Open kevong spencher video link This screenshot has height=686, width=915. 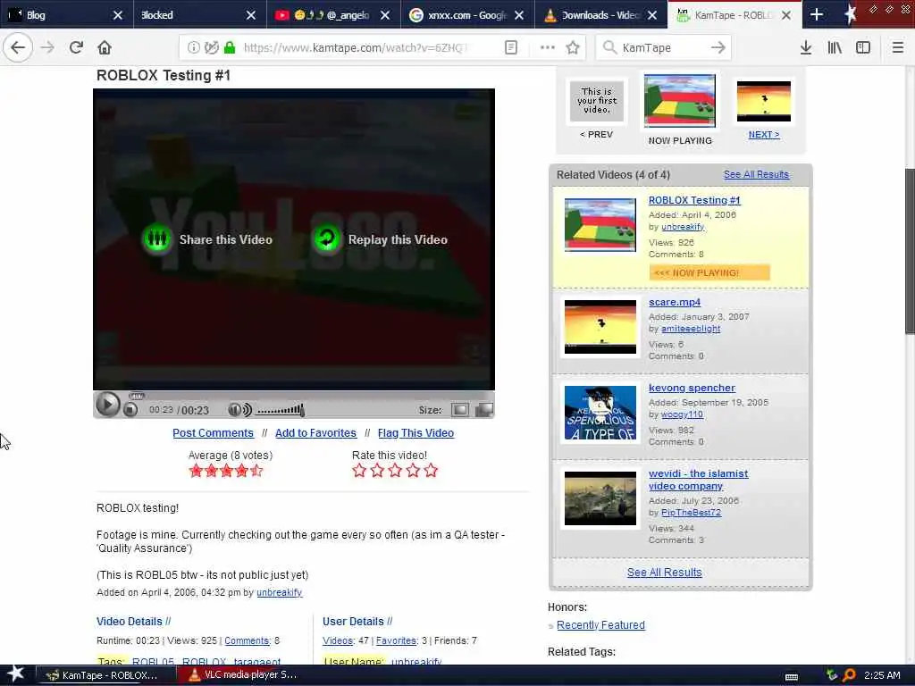[693, 388]
